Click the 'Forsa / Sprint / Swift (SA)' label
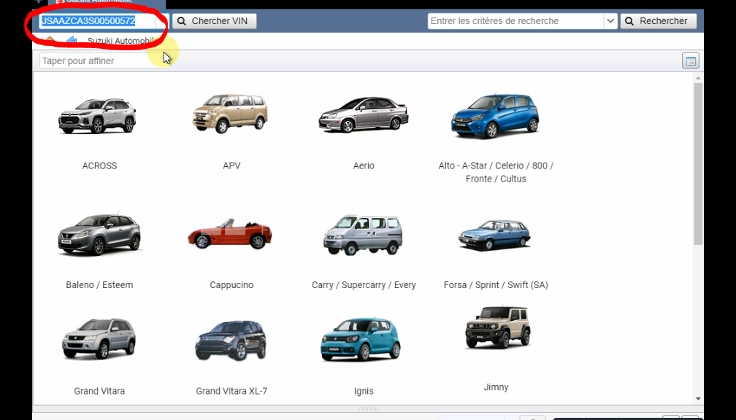This screenshot has height=420, width=736. 497,285
